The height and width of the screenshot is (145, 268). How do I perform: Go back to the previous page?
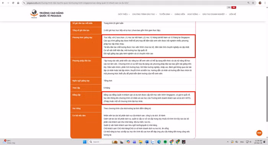(3, 3)
